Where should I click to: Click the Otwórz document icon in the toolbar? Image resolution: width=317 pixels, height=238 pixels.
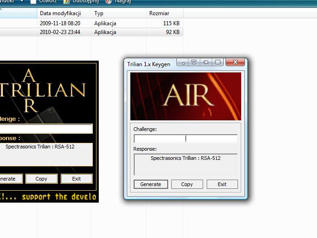click(33, 2)
